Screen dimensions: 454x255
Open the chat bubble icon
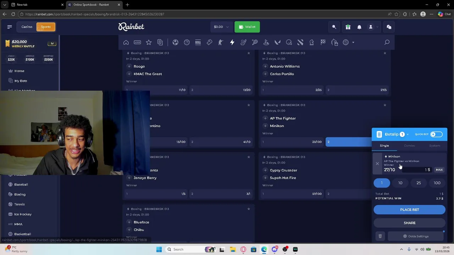coord(389,27)
